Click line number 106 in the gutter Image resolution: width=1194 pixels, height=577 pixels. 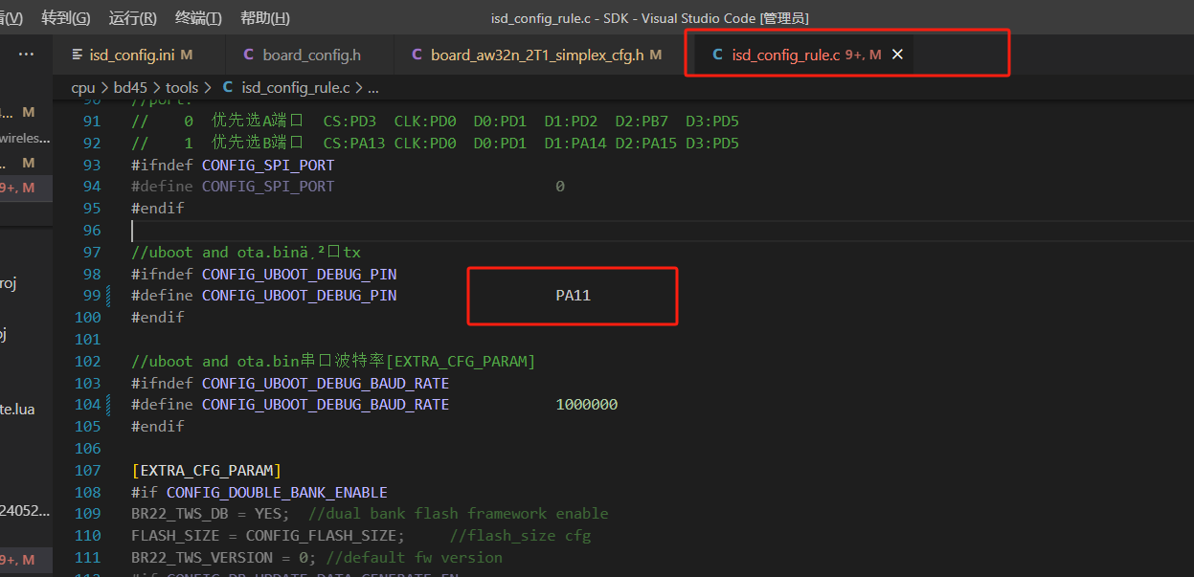tap(88, 449)
